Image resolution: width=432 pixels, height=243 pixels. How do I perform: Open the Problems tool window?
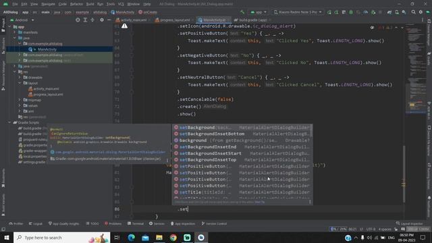(x=113, y=223)
